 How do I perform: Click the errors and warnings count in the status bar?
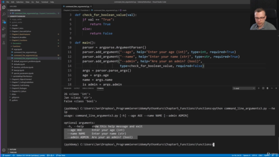(51, 155)
